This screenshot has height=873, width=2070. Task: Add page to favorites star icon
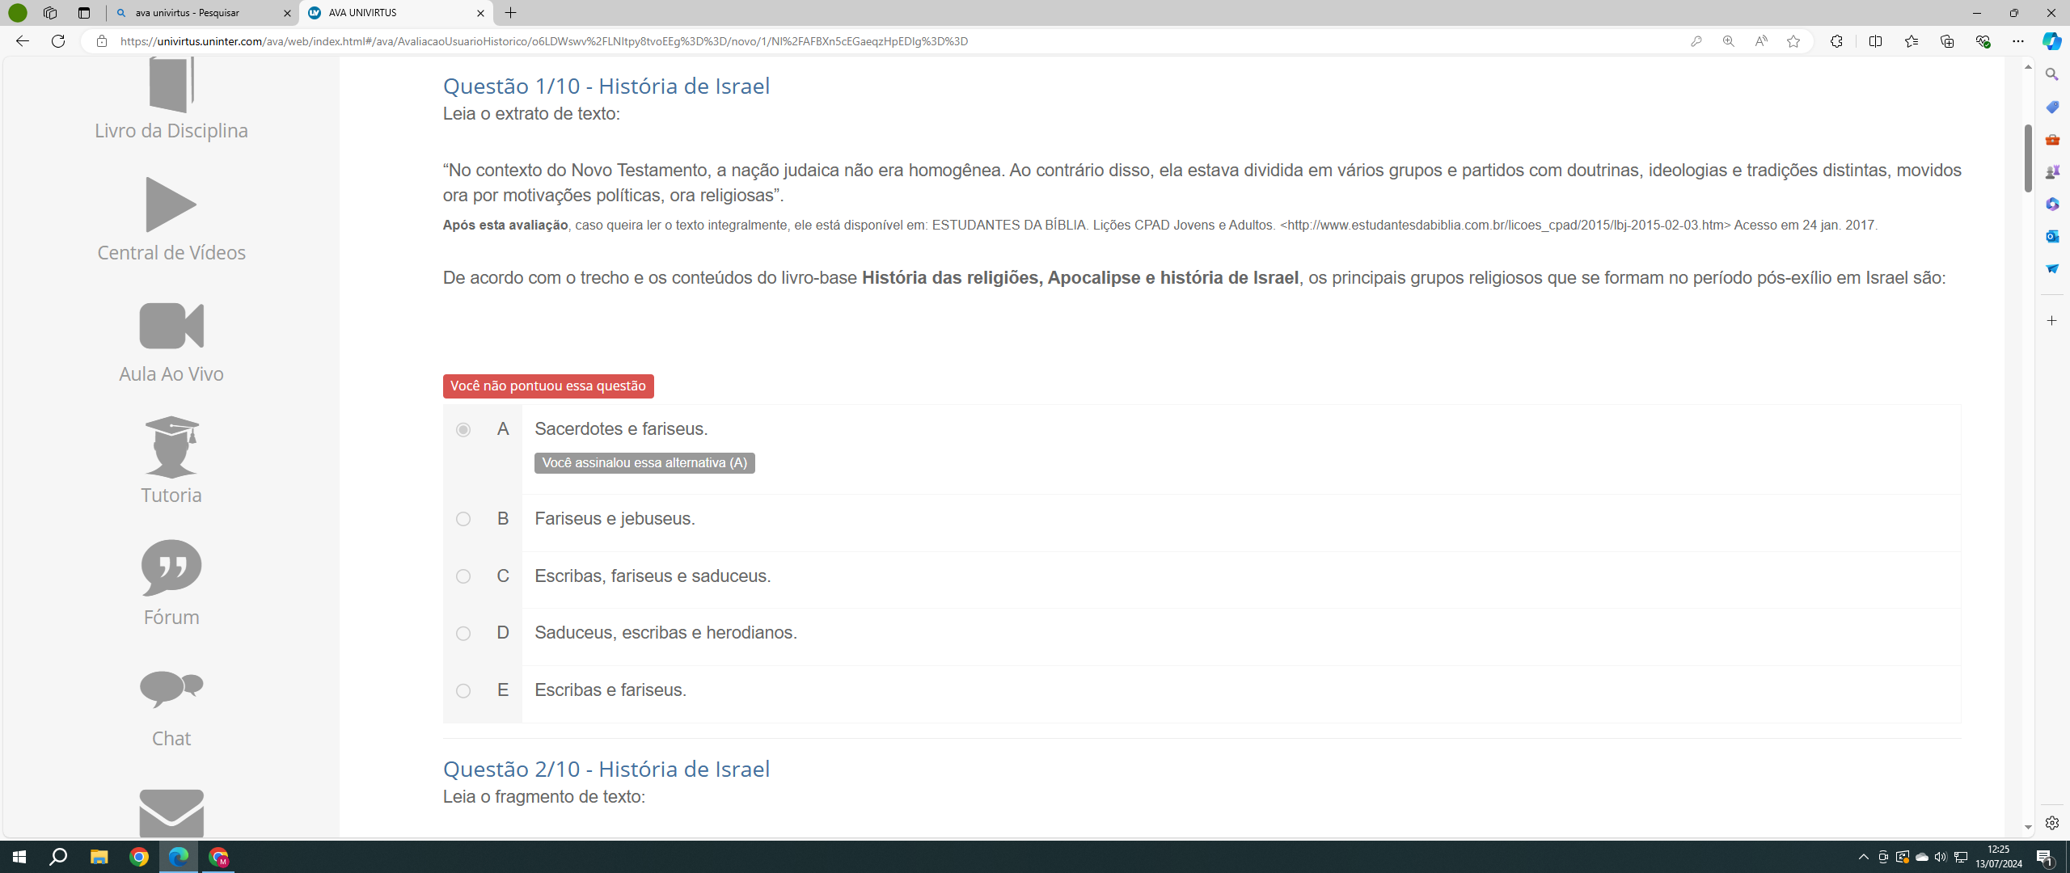click(1793, 41)
